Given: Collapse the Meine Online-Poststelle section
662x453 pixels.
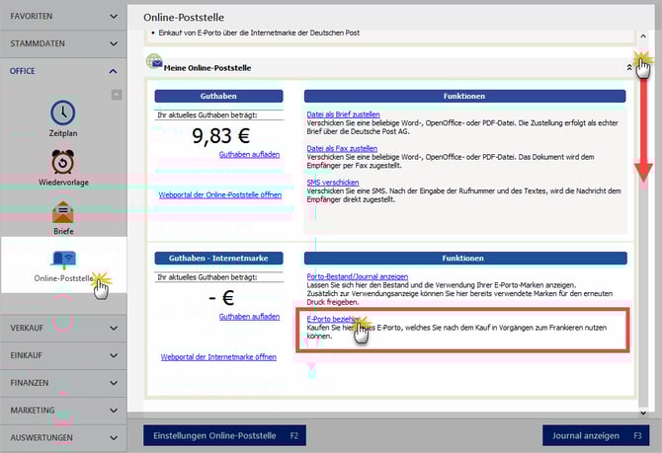Looking at the screenshot, I should (629, 67).
